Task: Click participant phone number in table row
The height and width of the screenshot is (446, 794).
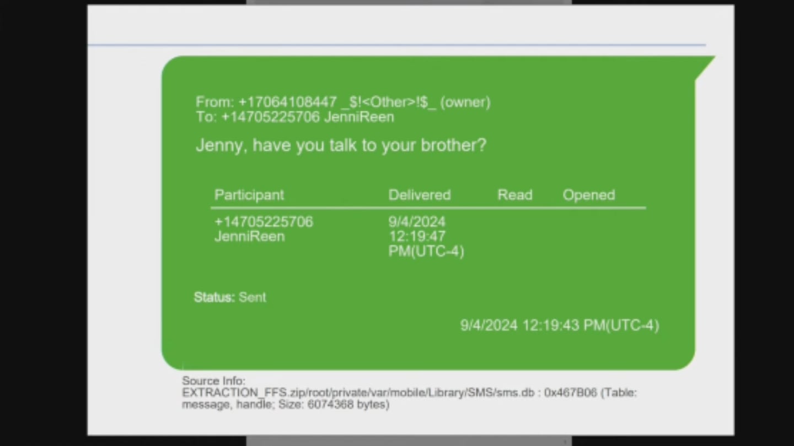Action: click(x=264, y=222)
